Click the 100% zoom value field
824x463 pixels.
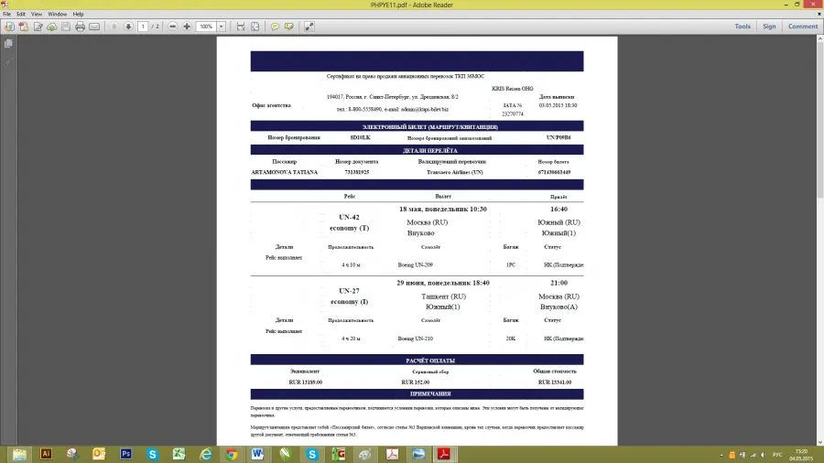[x=206, y=27]
